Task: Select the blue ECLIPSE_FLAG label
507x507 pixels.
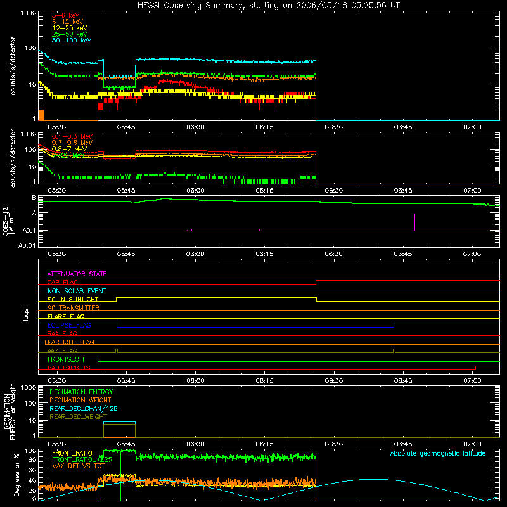Action: point(69,325)
